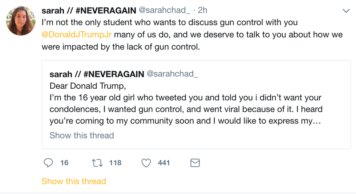Click the main tweet text about gun control
Image resolution: width=356 pixels, height=194 pixels.
tap(170, 23)
